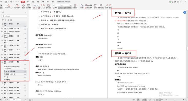Viewport: 188px width, 101px height.
Task: Click the open file folder icon in the title bar
Action: (x=6, y=2)
